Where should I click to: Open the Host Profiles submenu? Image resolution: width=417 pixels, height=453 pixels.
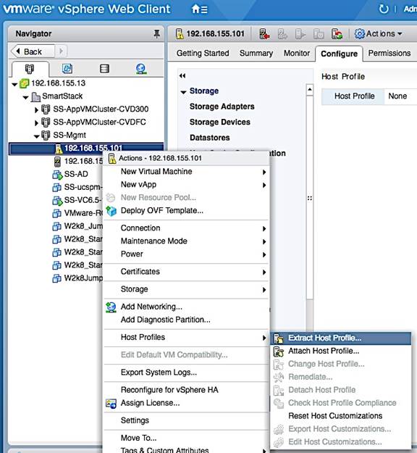[x=186, y=338]
